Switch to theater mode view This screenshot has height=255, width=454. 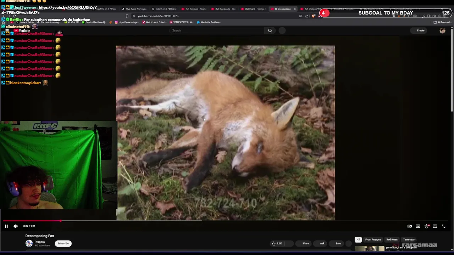(x=435, y=226)
